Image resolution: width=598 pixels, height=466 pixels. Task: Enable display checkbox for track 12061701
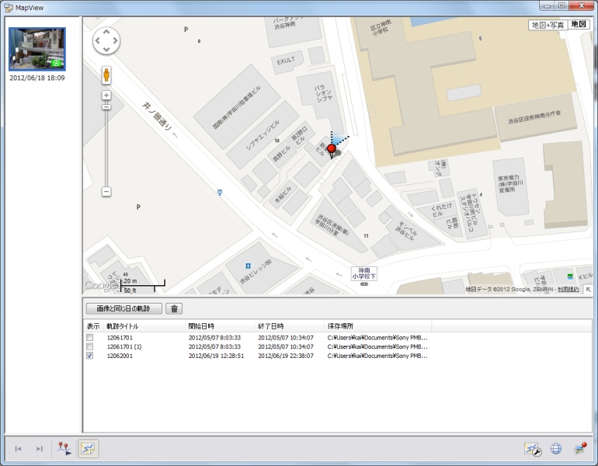click(89, 338)
